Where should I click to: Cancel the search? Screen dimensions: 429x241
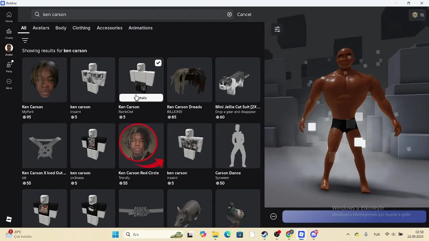pos(244,14)
